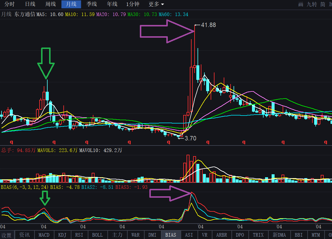Switch to the 年线 yearly chart tab
The image size is (332, 239).
click(112, 4)
